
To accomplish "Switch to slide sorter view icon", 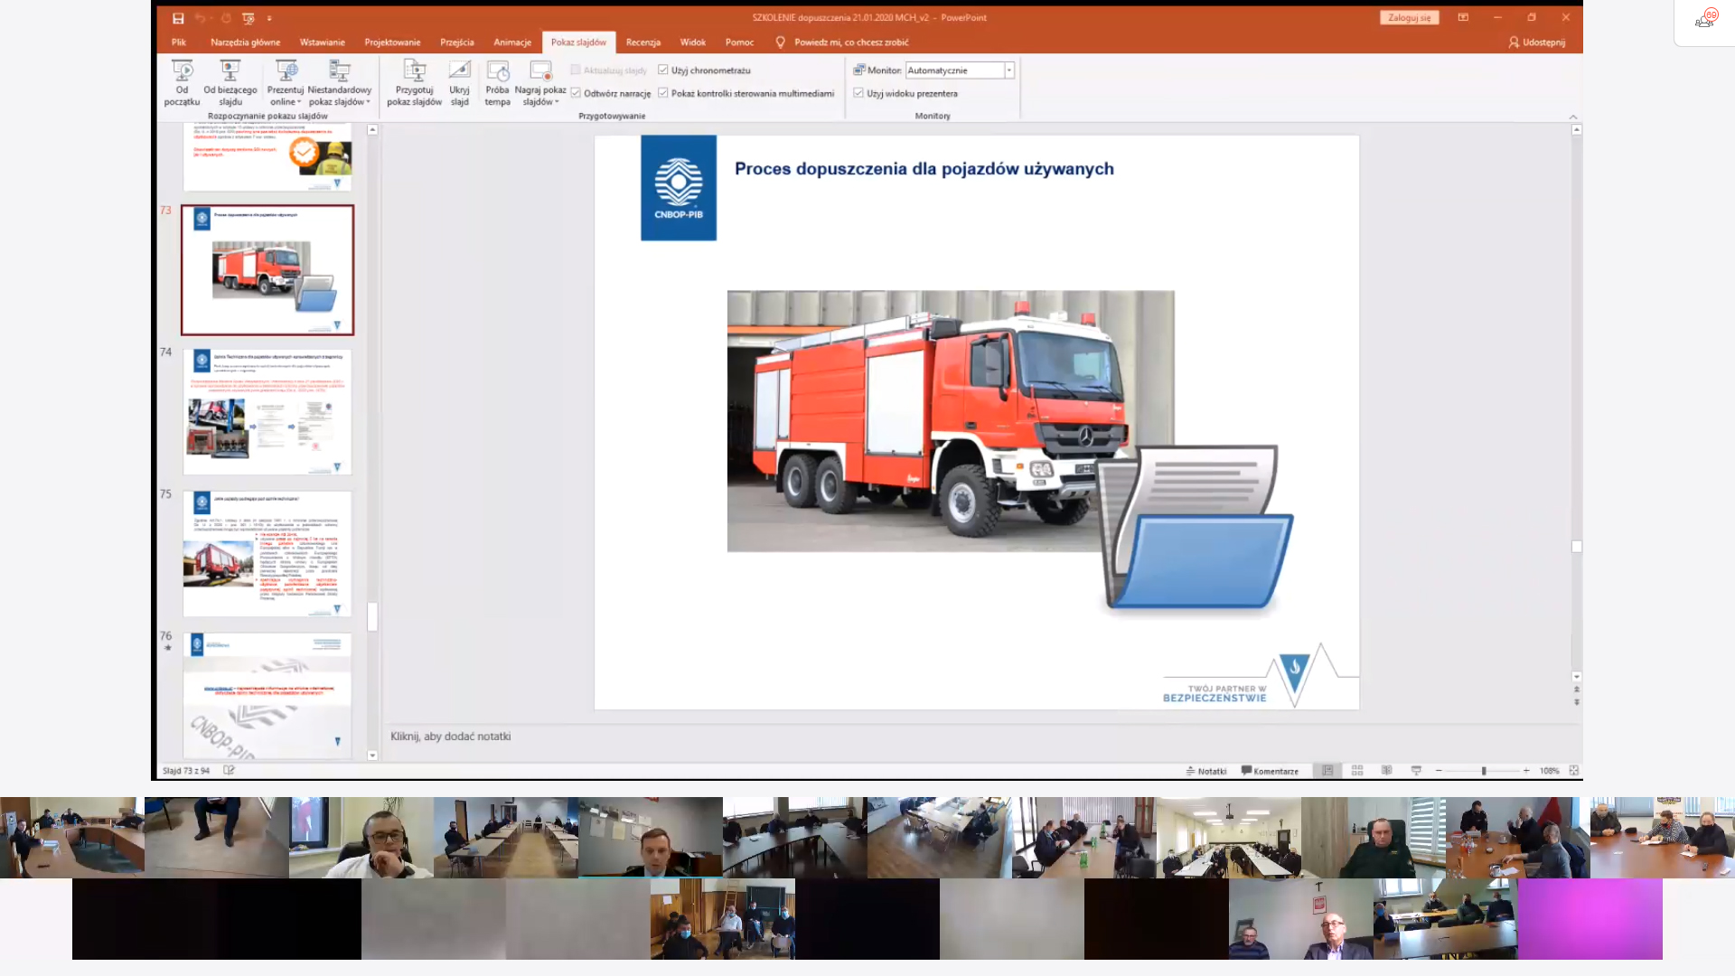I will coord(1357,771).
